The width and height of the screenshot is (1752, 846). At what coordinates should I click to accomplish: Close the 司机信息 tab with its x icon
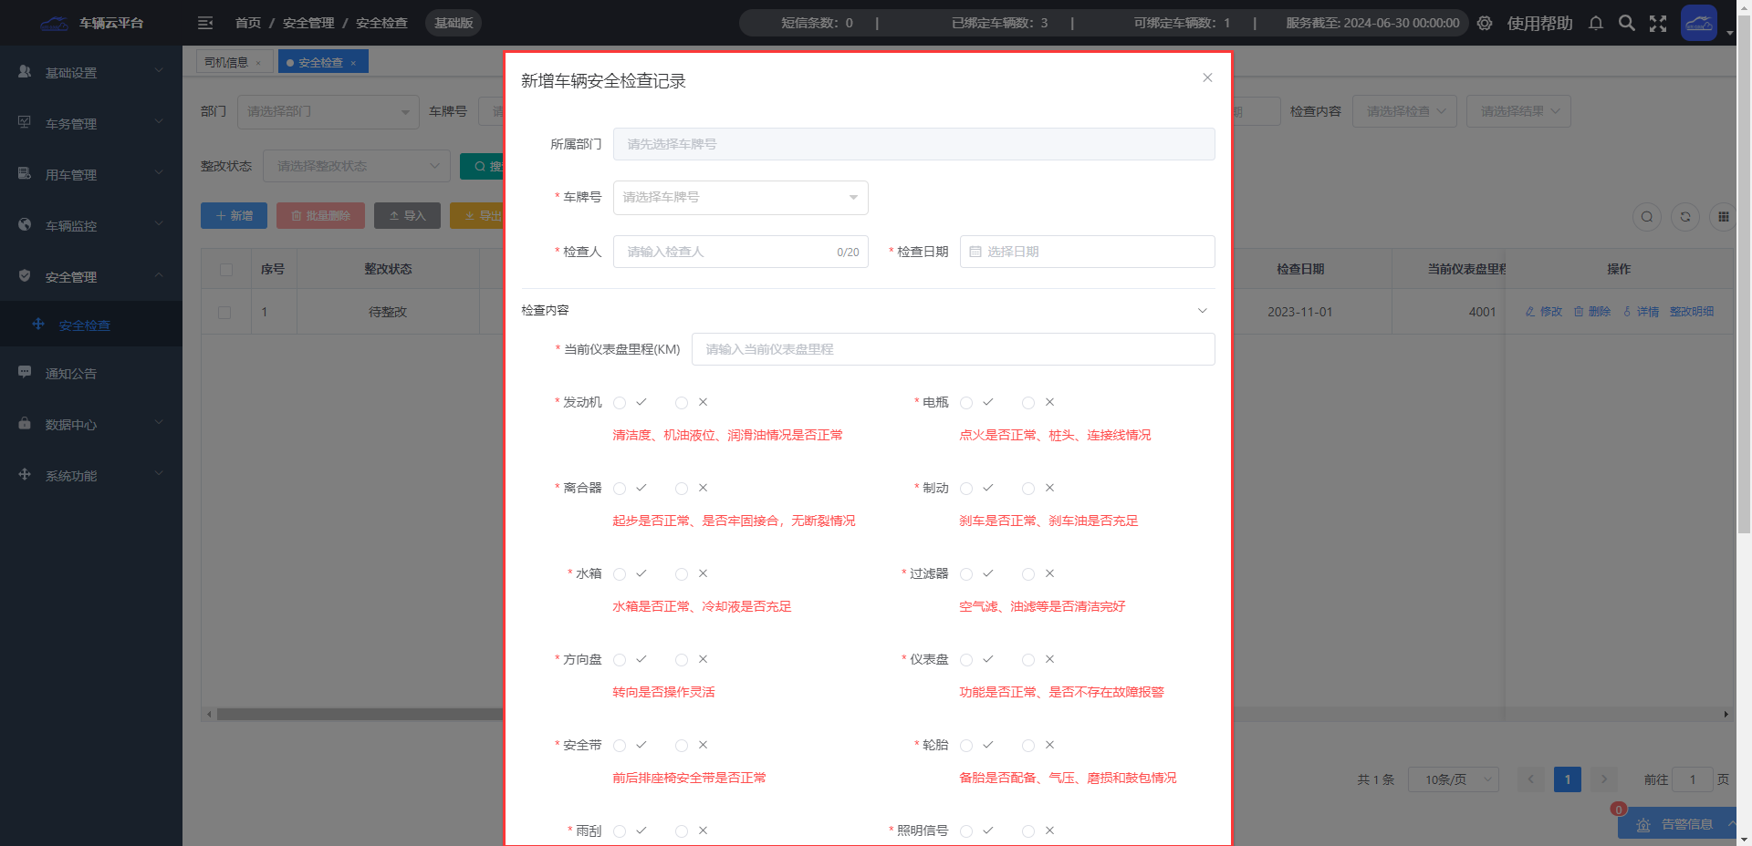pyautogui.click(x=258, y=63)
